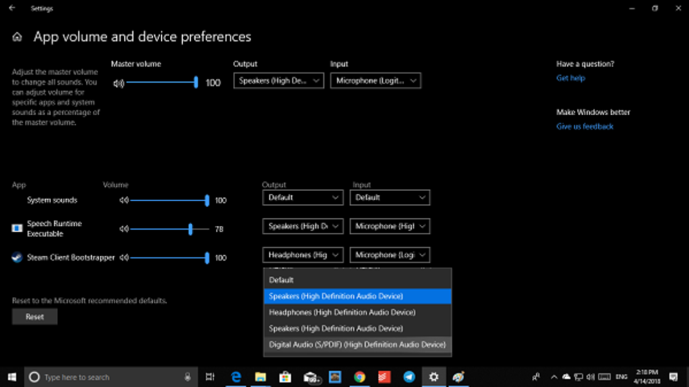689x387 pixels.
Task: Open File Explorer from the taskbar
Action: click(260, 377)
